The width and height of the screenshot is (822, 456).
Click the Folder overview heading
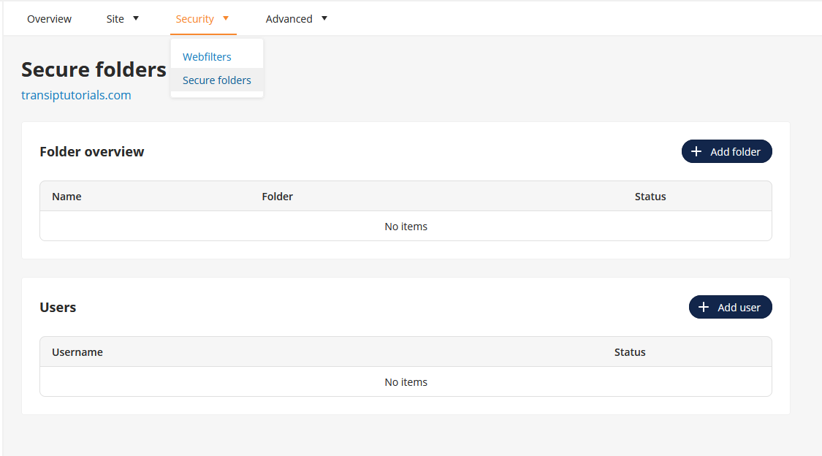coord(92,151)
